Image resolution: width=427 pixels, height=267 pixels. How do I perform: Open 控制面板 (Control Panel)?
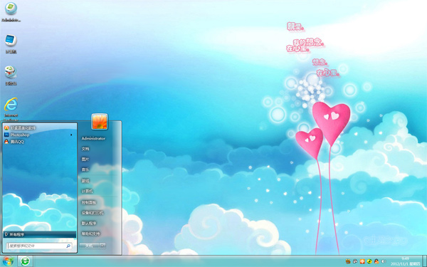[x=89, y=202]
